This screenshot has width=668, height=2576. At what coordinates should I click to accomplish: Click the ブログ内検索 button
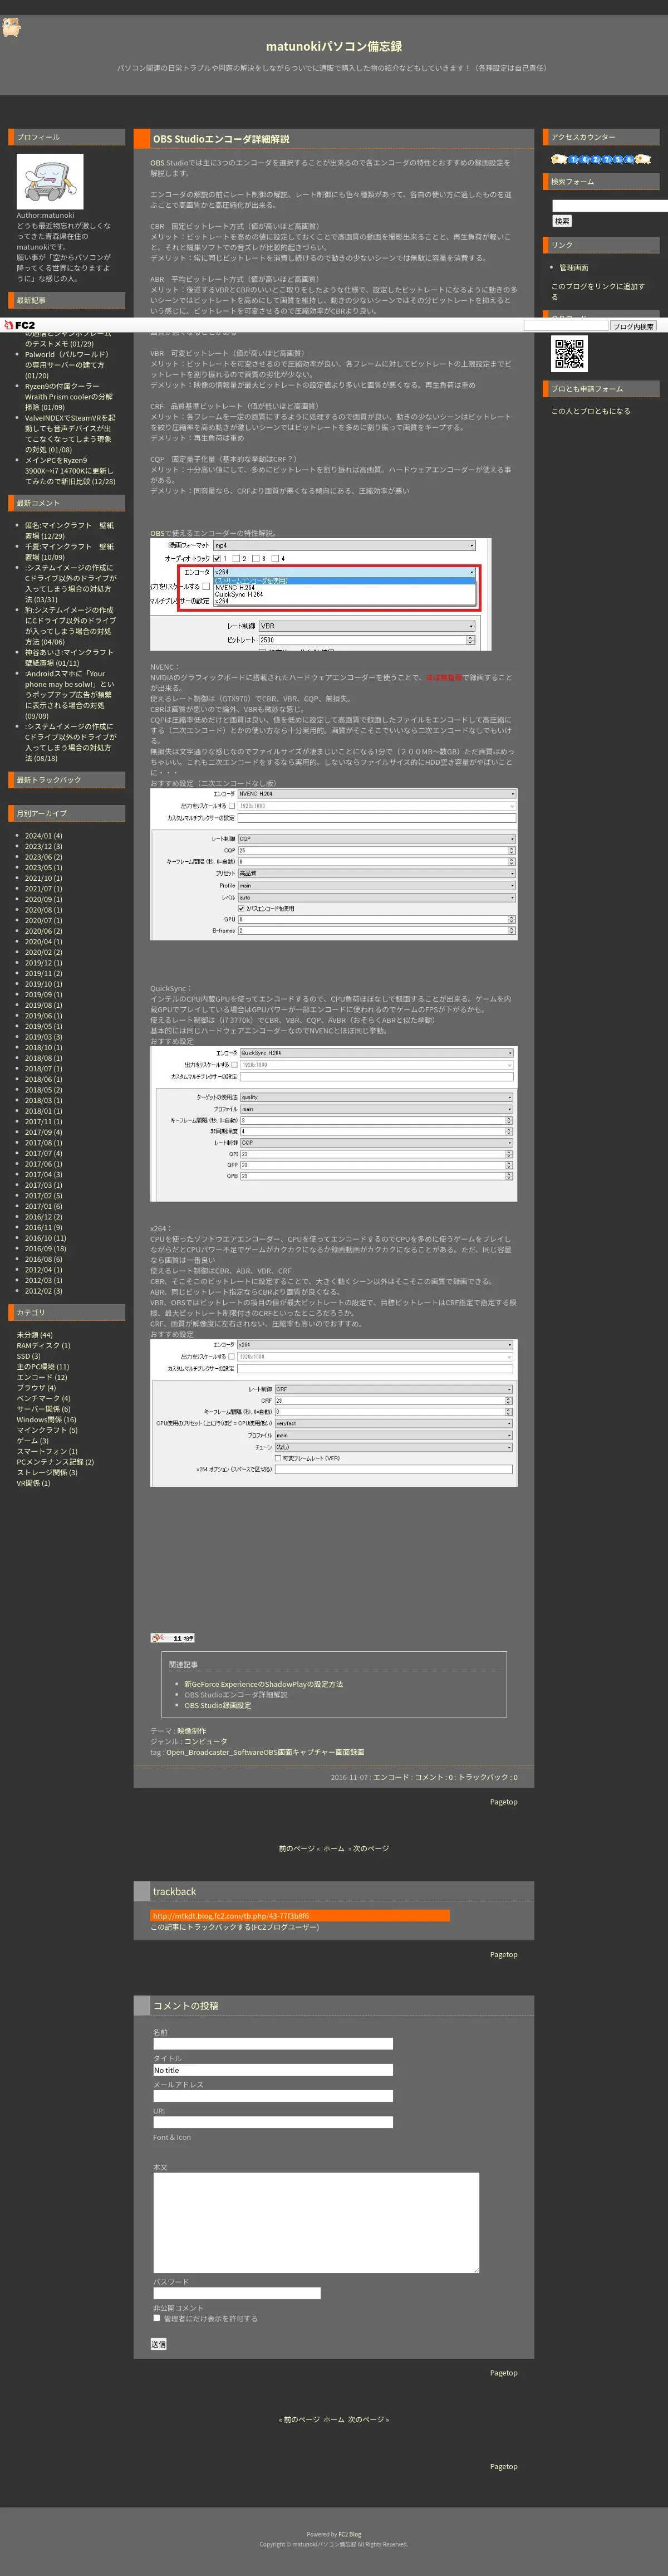point(634,326)
